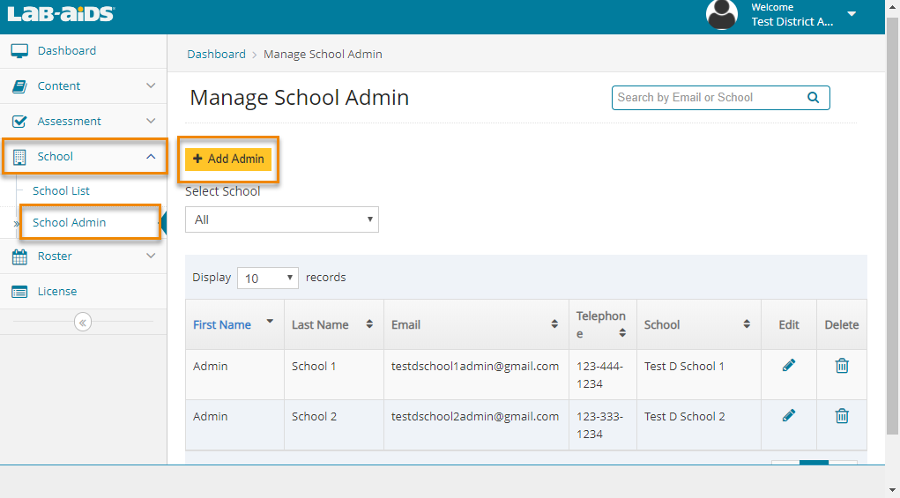The width and height of the screenshot is (900, 498).
Task: Click the Add Admin button
Action: tap(228, 159)
